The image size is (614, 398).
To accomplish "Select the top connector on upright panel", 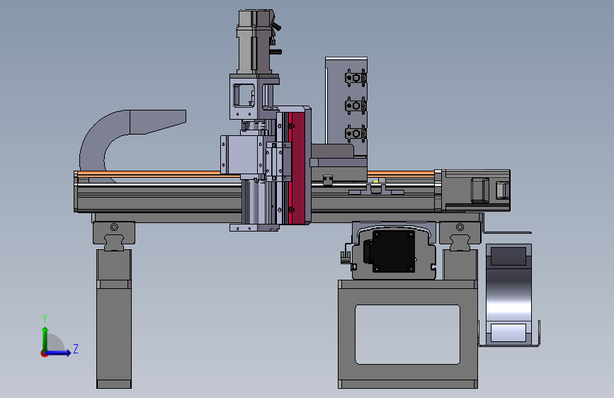I will click(356, 78).
